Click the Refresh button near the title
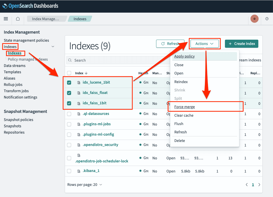The width and height of the screenshot is (273, 197). coord(170,44)
